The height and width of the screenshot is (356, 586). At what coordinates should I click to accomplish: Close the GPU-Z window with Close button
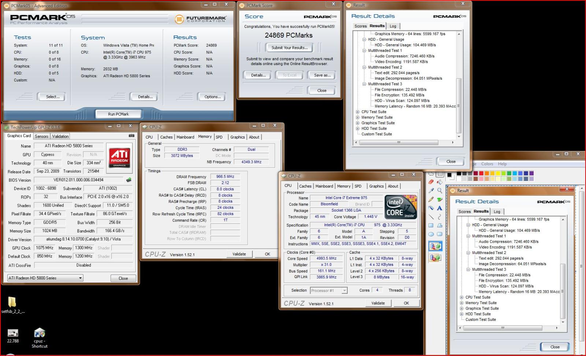[x=123, y=278]
